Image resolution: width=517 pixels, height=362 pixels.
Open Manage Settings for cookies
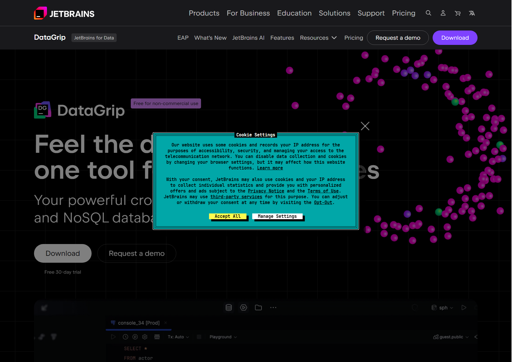(x=277, y=216)
